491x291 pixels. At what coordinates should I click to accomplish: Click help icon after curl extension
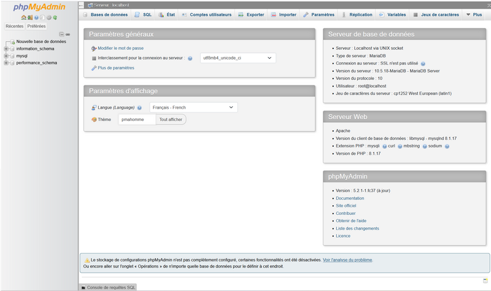[x=400, y=146]
